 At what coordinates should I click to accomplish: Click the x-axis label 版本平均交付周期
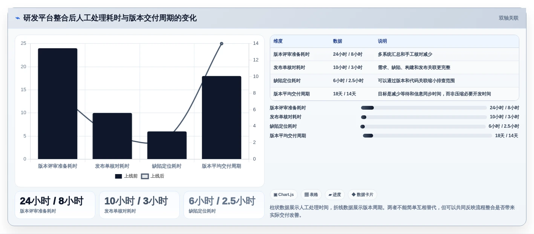click(222, 166)
